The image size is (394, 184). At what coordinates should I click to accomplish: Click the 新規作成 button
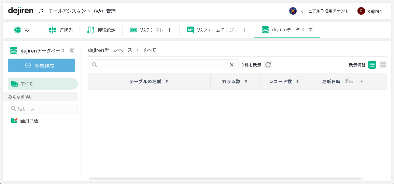(x=42, y=65)
